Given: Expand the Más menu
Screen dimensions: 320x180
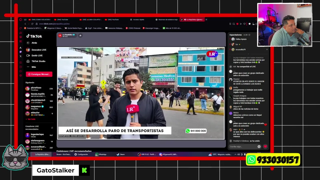Looking at the screenshot, I should click(x=31, y=67).
